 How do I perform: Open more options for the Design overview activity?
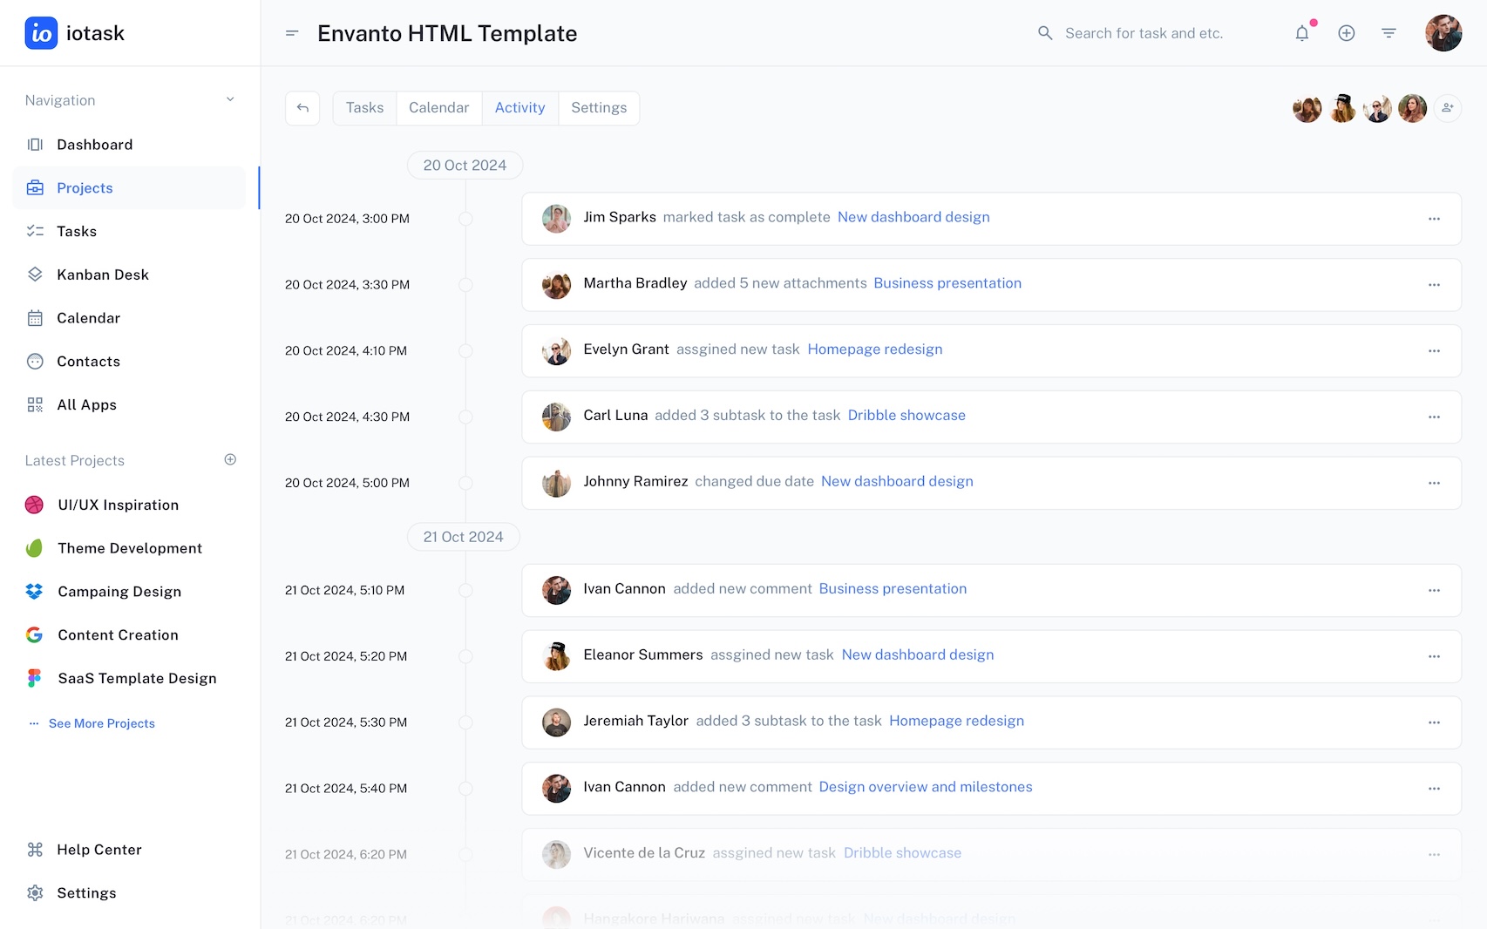pos(1434,789)
